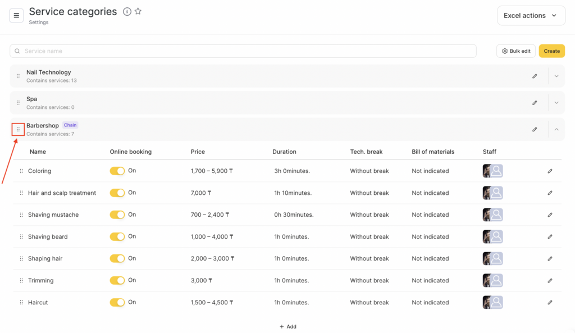Click the info icon beside Service categories
This screenshot has width=575, height=333.
pos(127,12)
